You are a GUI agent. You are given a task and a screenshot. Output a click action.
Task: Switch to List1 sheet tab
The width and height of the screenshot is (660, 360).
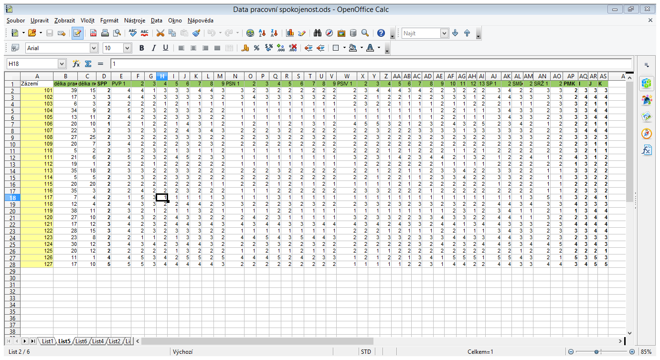pos(47,341)
